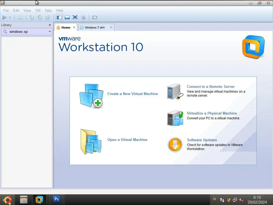Click the Home tab house icon
This screenshot has width=273, height=205.
[58, 27]
